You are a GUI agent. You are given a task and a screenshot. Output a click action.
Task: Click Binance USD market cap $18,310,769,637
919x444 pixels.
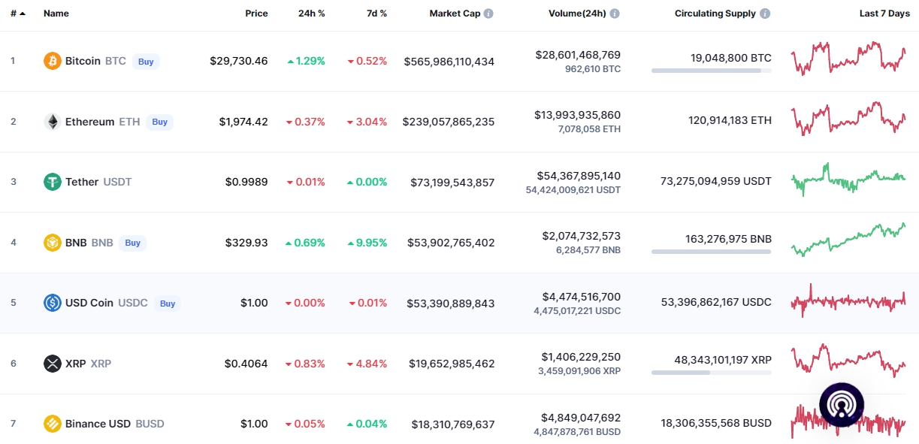pyautogui.click(x=453, y=424)
